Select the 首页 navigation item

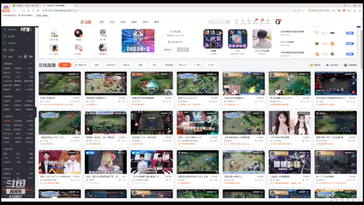[102, 22]
